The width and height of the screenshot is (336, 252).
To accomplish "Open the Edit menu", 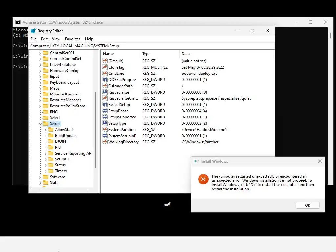I will pyautogui.click(x=44, y=39).
